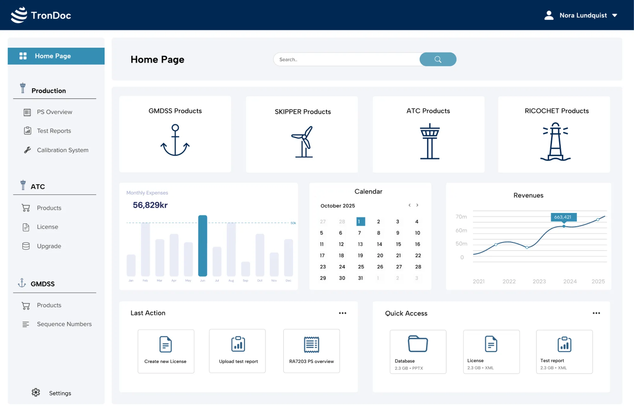This screenshot has height=415, width=634.
Task: Click the GMDSS Products anchor icon
Action: [x=175, y=140]
